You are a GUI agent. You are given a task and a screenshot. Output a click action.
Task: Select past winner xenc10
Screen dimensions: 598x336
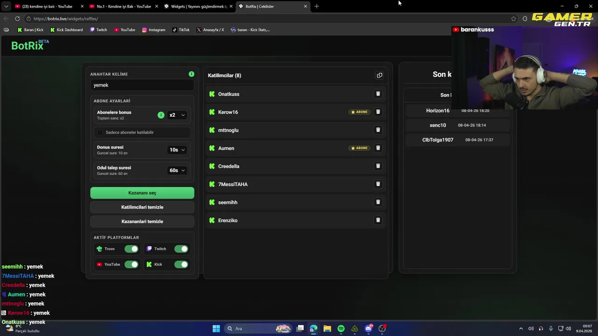pyautogui.click(x=458, y=126)
